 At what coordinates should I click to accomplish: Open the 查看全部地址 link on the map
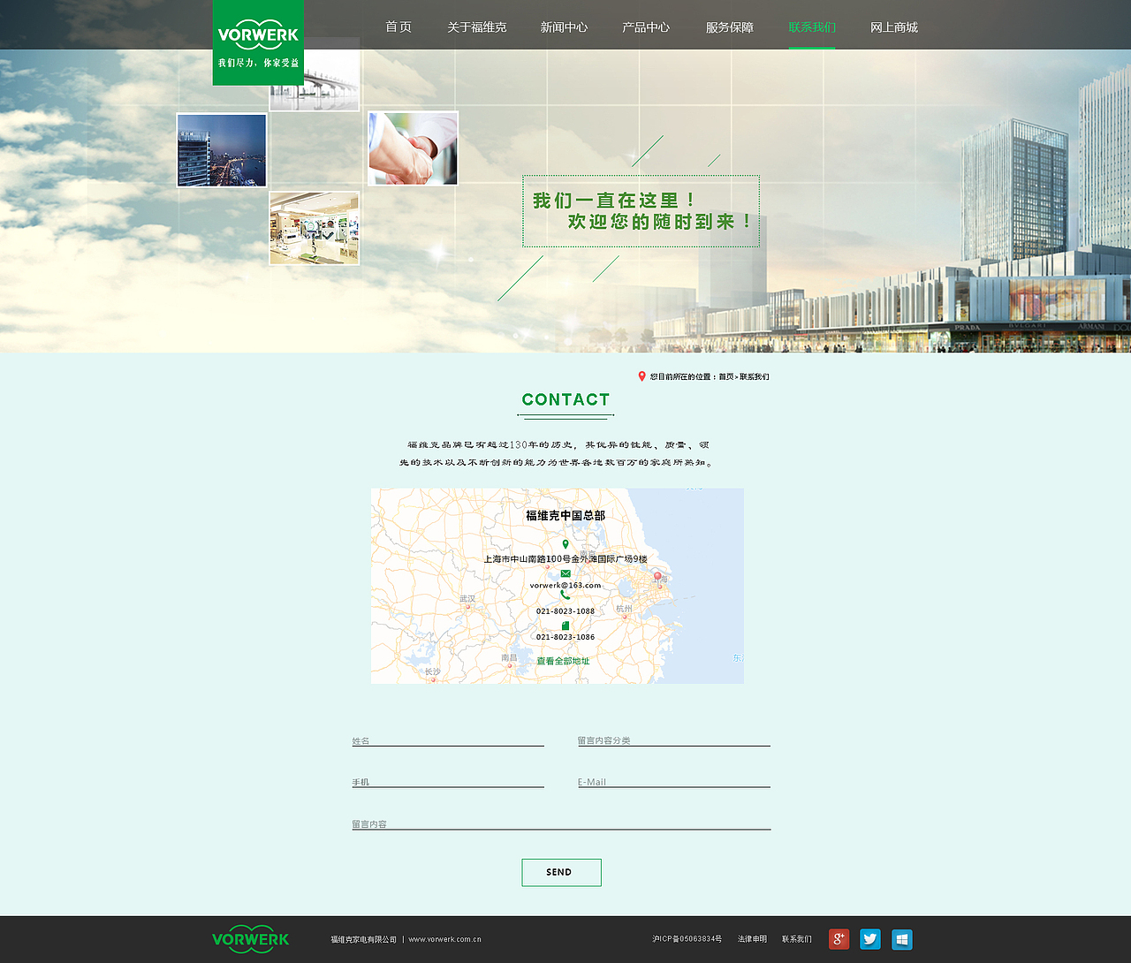pos(564,658)
